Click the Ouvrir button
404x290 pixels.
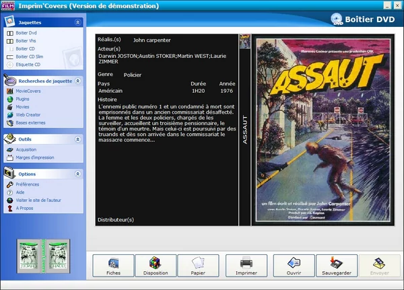coord(294,266)
